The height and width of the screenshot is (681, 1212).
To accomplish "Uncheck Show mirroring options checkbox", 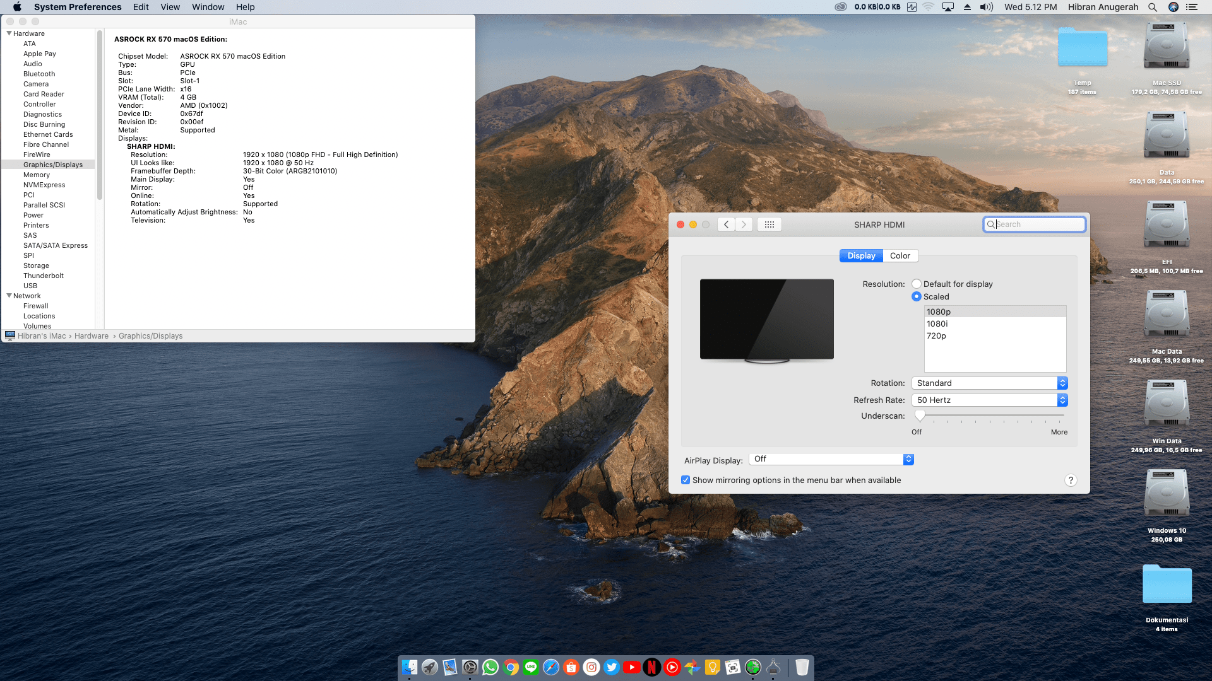I will pos(686,480).
